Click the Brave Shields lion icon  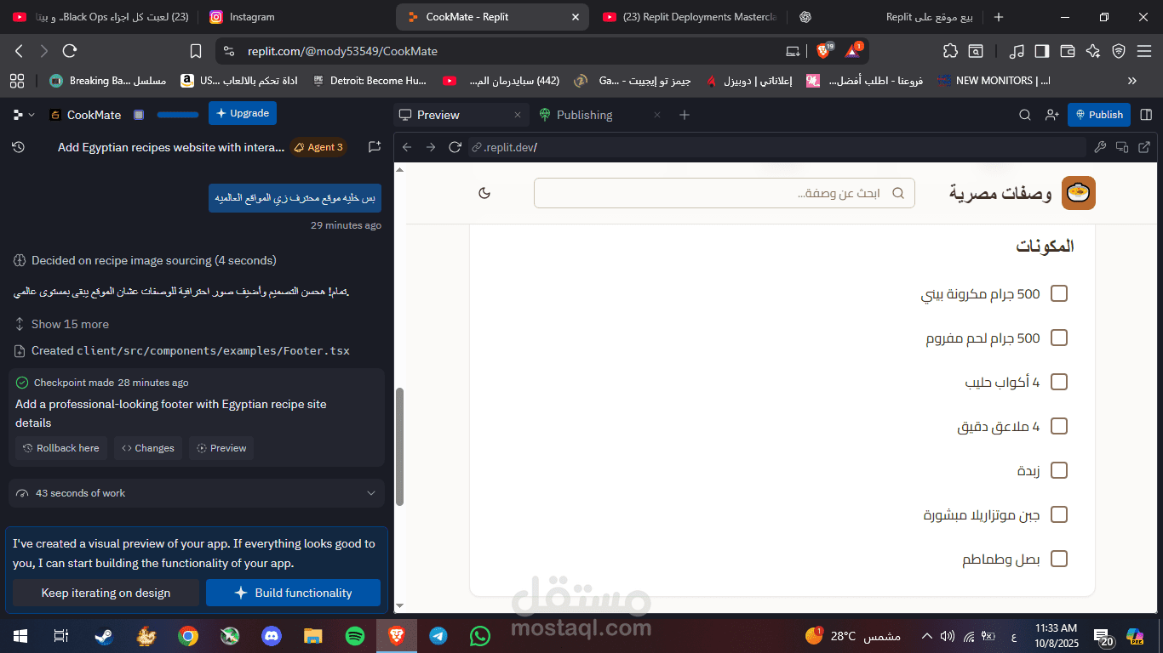tap(823, 51)
